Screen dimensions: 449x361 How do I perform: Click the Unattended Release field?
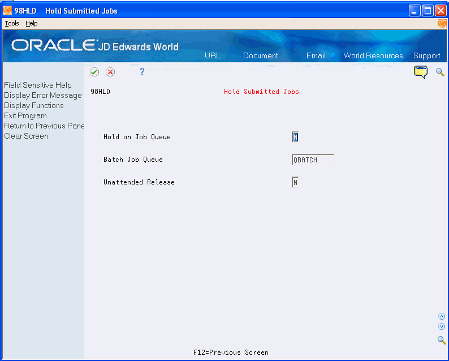295,182
